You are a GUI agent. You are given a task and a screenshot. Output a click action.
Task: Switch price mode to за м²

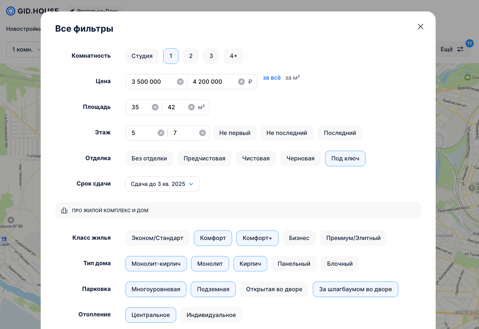292,78
